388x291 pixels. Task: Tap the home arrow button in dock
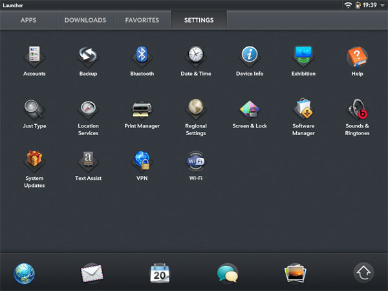[363, 273]
